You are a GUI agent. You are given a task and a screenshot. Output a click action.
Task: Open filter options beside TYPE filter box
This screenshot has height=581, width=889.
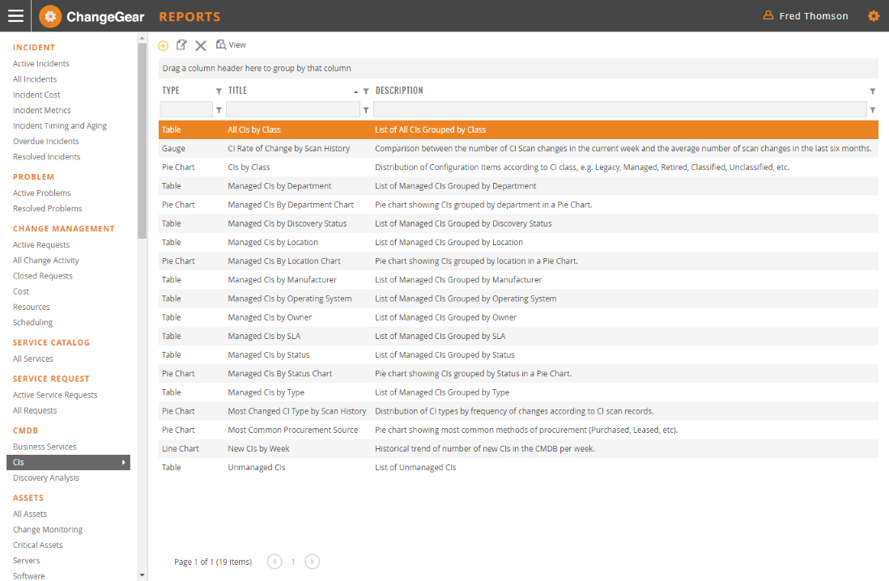219,109
